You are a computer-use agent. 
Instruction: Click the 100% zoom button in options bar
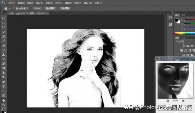(x=37, y=9)
